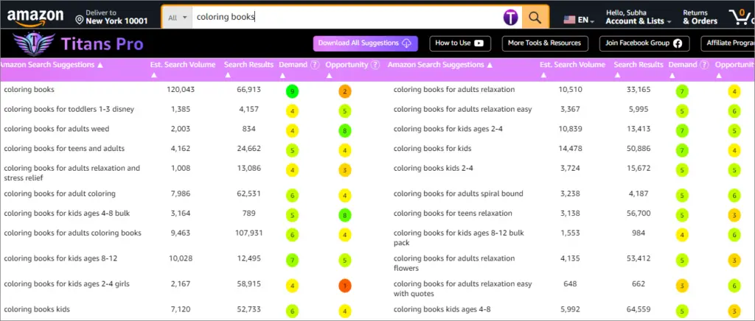Click search volume value 120,043
This screenshot has height=321, width=755.
(181, 89)
